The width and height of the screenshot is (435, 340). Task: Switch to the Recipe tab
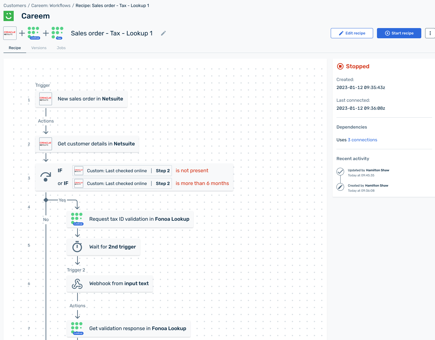15,48
